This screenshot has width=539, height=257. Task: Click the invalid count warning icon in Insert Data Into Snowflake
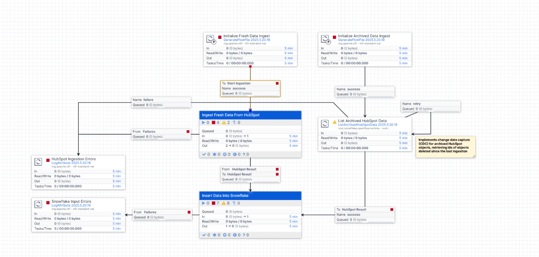224,203
